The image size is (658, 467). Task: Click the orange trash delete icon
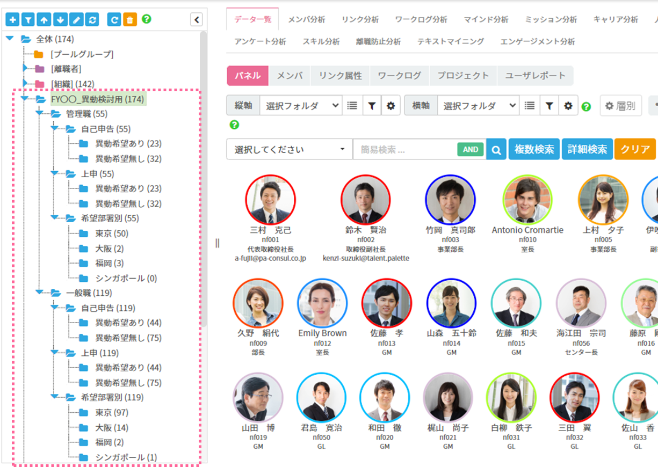[130, 20]
